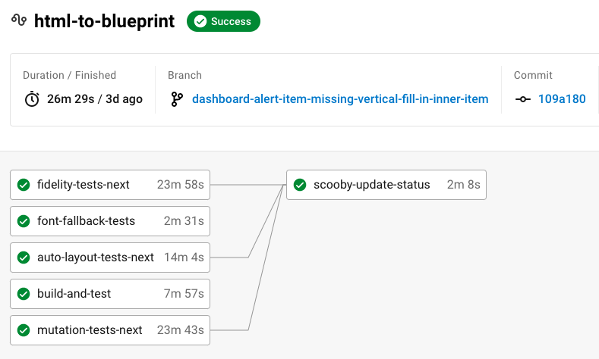Click the workflow icon beside html-to-blueprint
The width and height of the screenshot is (599, 359).
tap(19, 21)
